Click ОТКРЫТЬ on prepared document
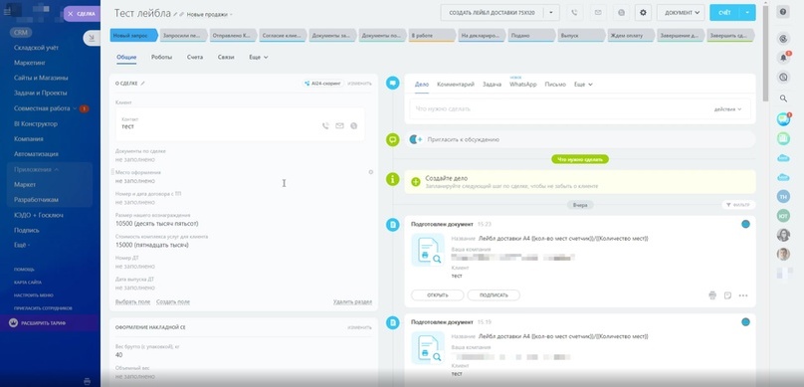Screen dimensions: 804x387 [438, 295]
